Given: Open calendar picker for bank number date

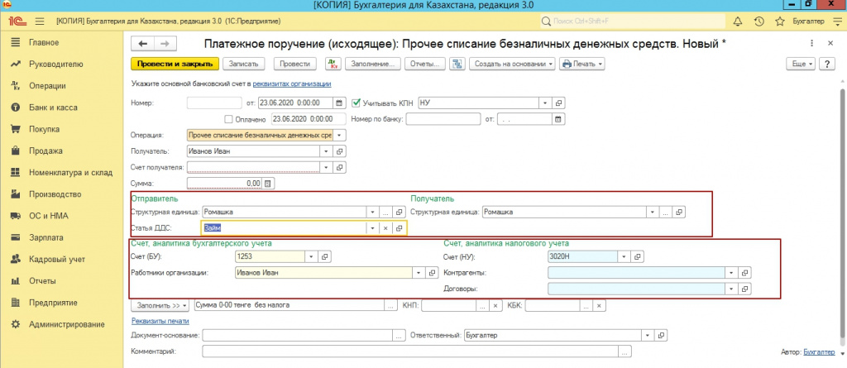Looking at the screenshot, I should [558, 119].
